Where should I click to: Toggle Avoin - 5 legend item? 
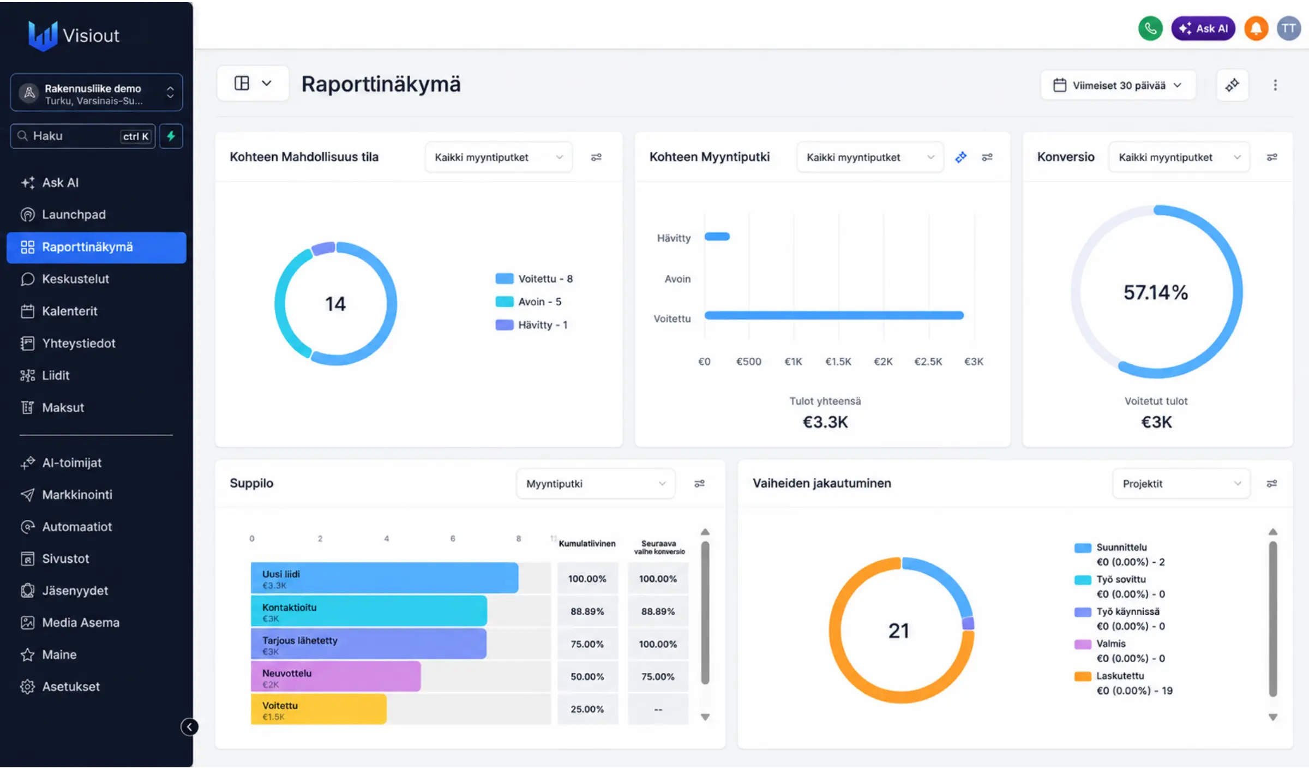[x=529, y=302]
